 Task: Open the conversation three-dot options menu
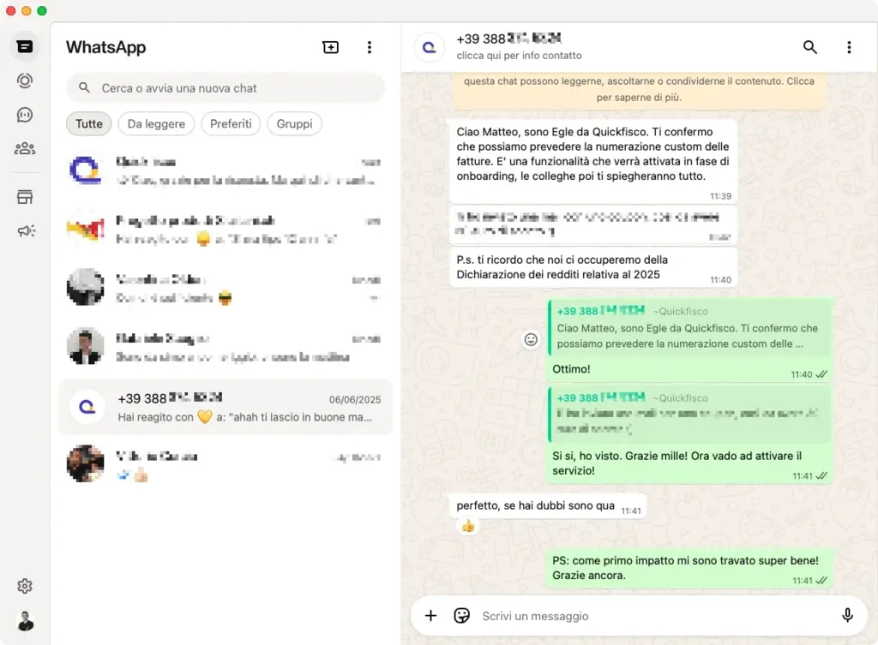[x=849, y=47]
